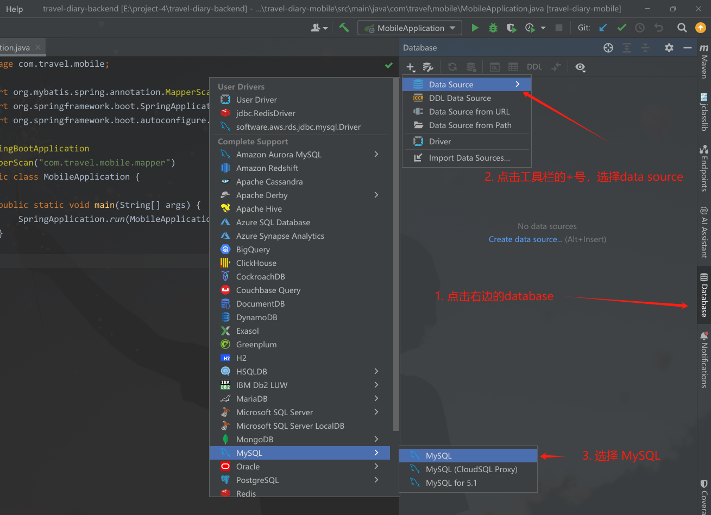Click the green inspection checkmark in the editor

tap(389, 65)
